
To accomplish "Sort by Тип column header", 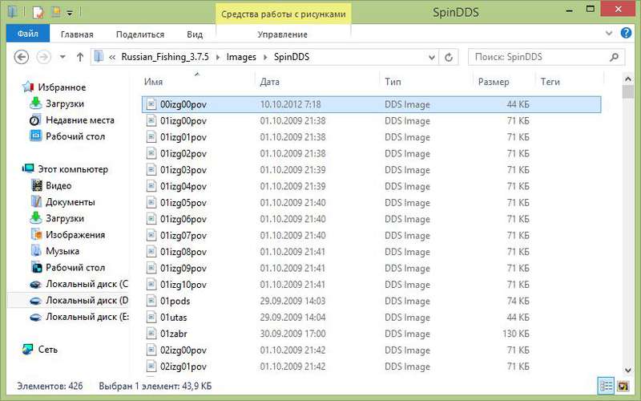I will [x=393, y=82].
